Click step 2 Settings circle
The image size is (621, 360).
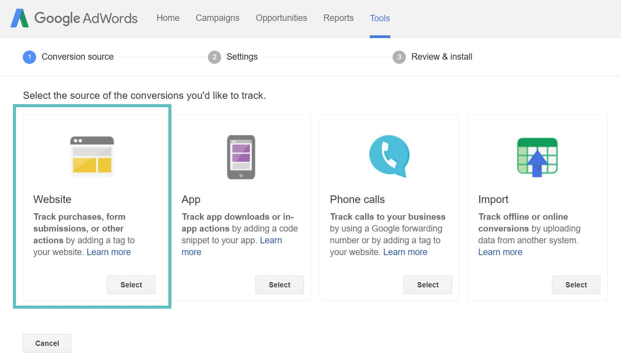tap(215, 57)
